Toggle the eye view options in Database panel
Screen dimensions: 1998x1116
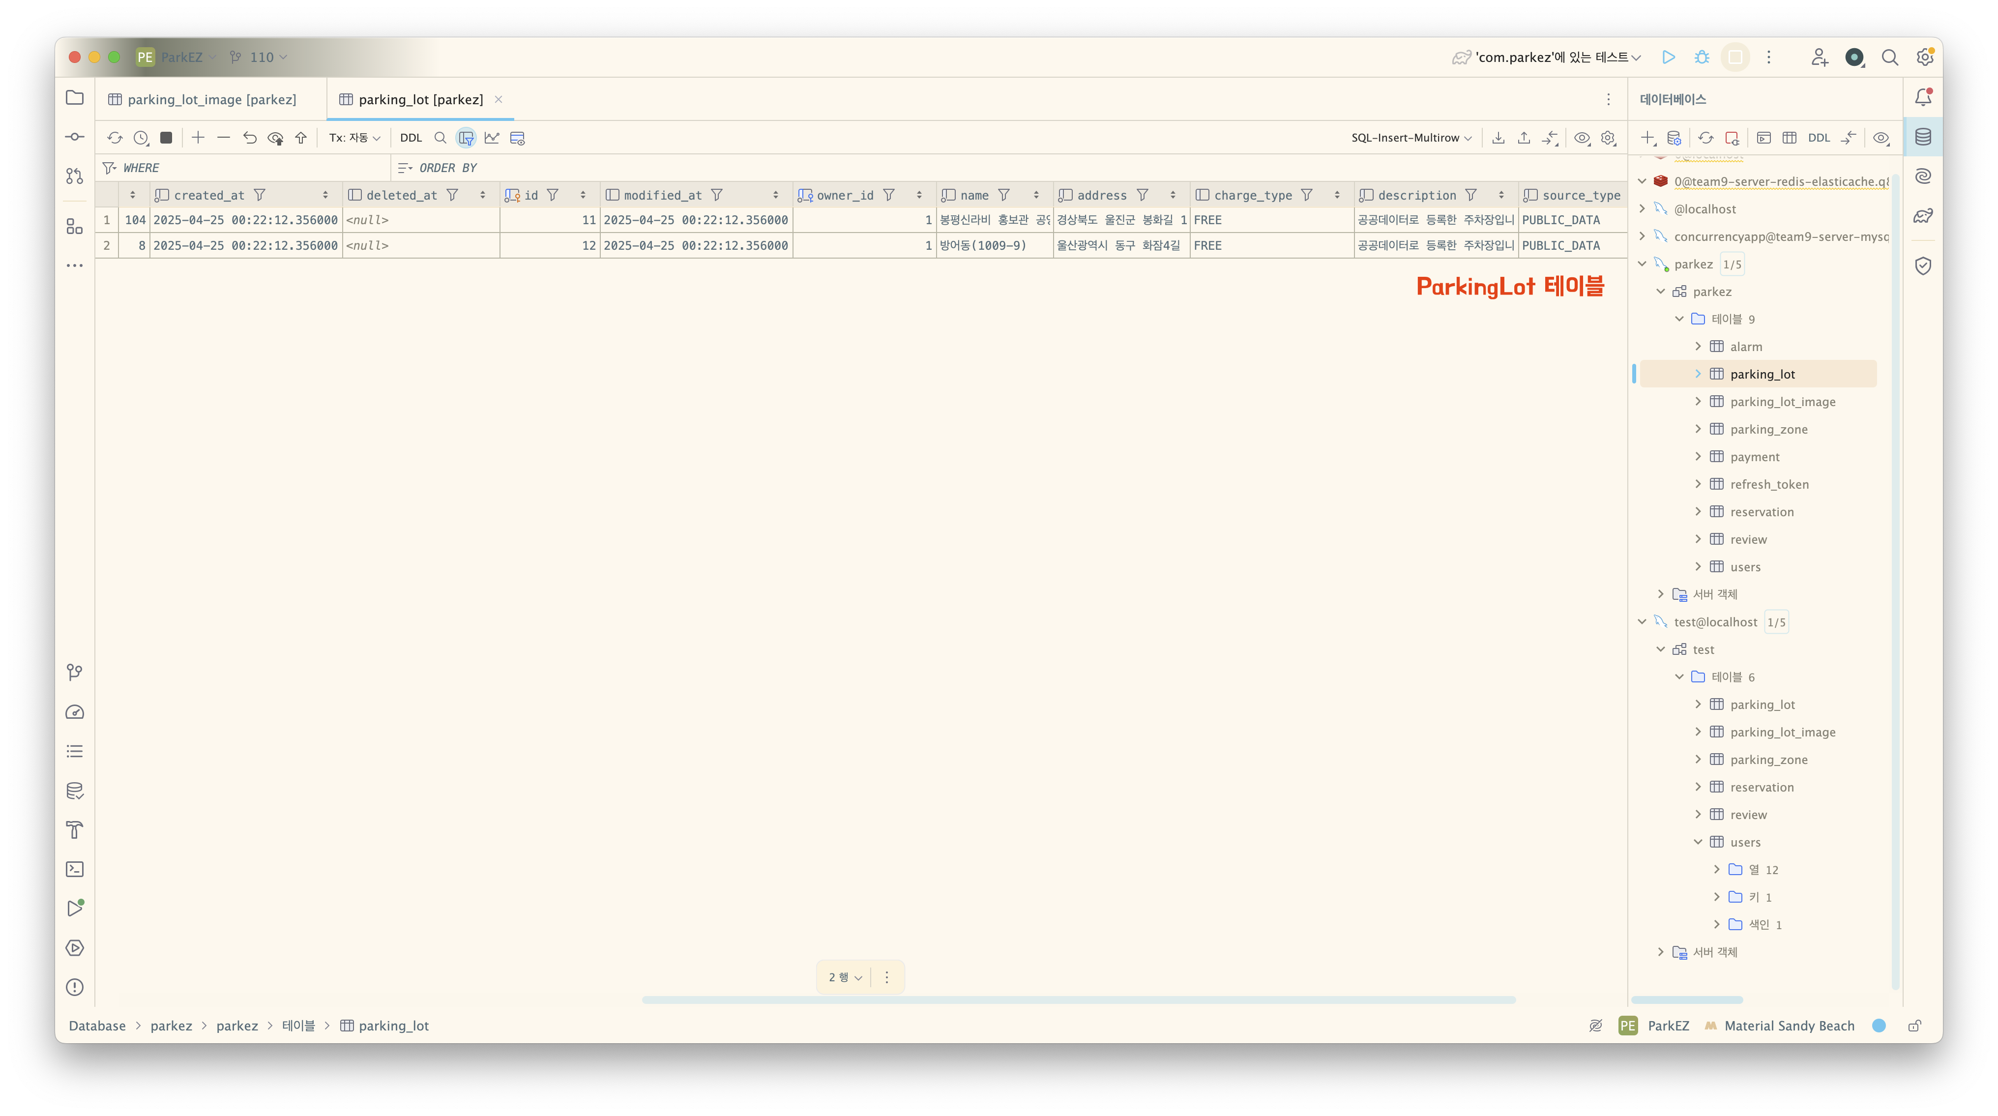pos(1880,138)
